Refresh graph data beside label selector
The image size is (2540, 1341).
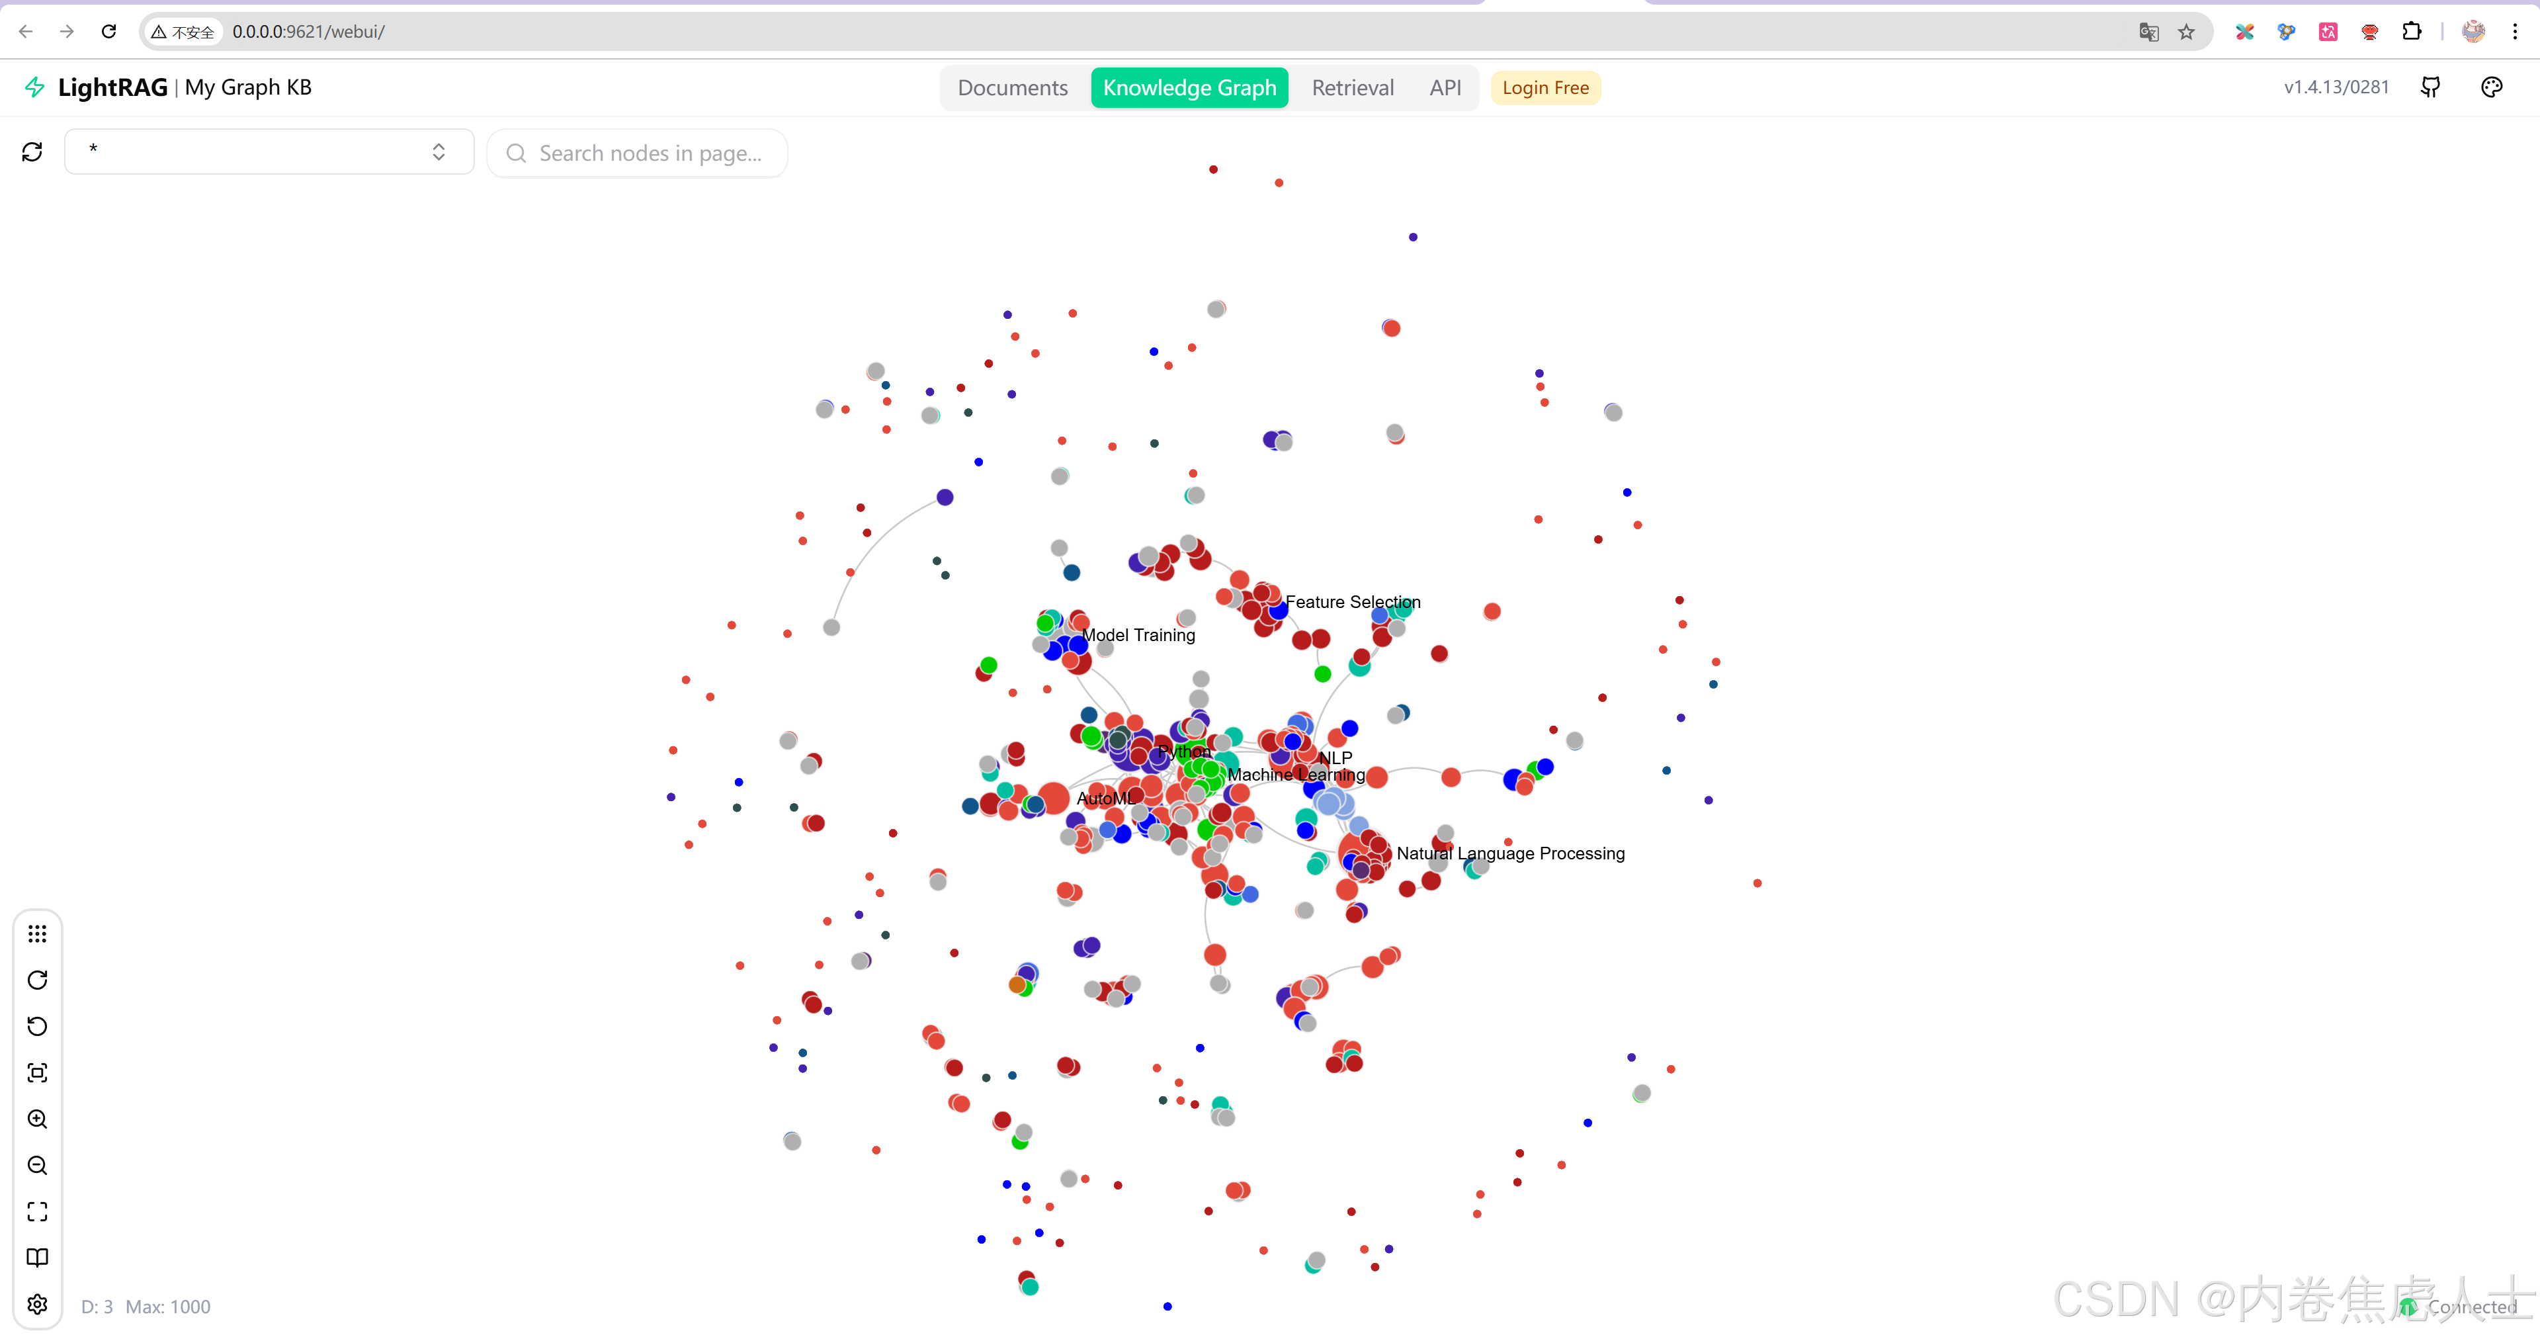32,152
